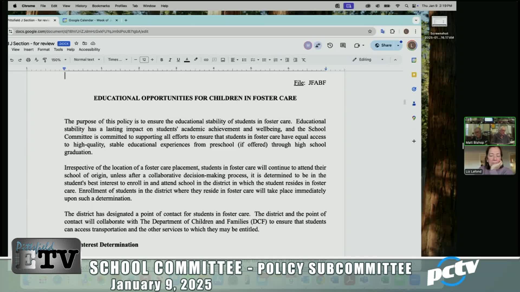Open the Share options dropdown arrow
This screenshot has width=520, height=292.
pyautogui.click(x=398, y=45)
